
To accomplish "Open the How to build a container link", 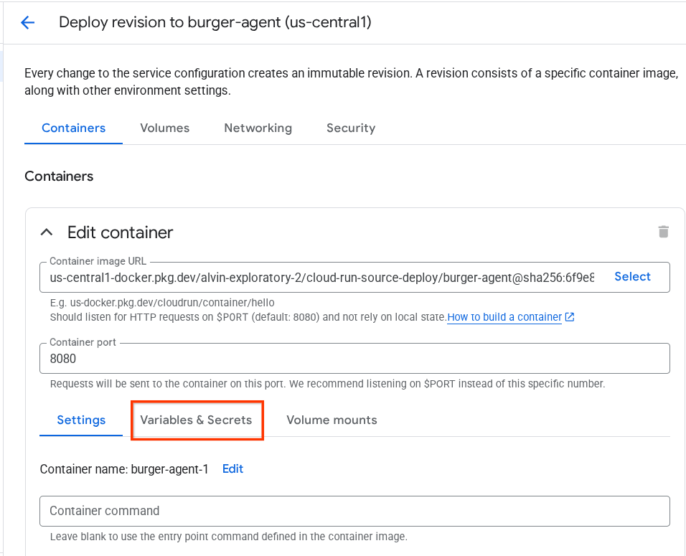I will coord(504,317).
